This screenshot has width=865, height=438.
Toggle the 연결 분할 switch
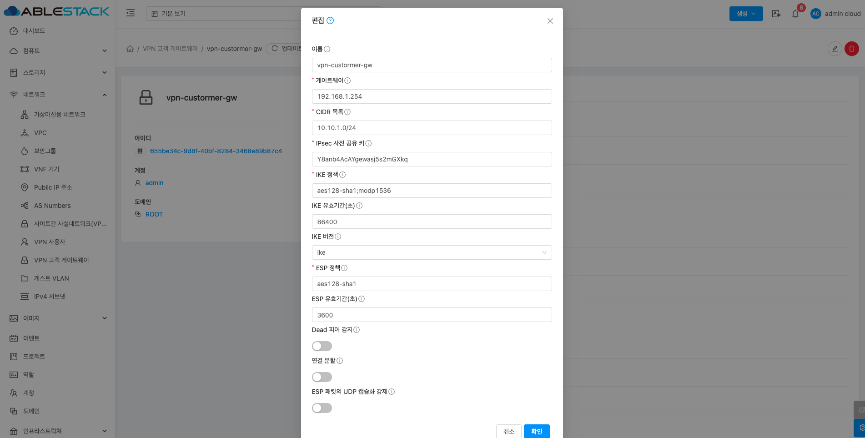(x=322, y=377)
